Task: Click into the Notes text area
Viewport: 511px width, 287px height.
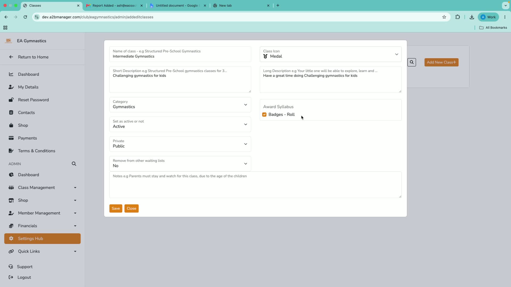Action: [x=255, y=185]
